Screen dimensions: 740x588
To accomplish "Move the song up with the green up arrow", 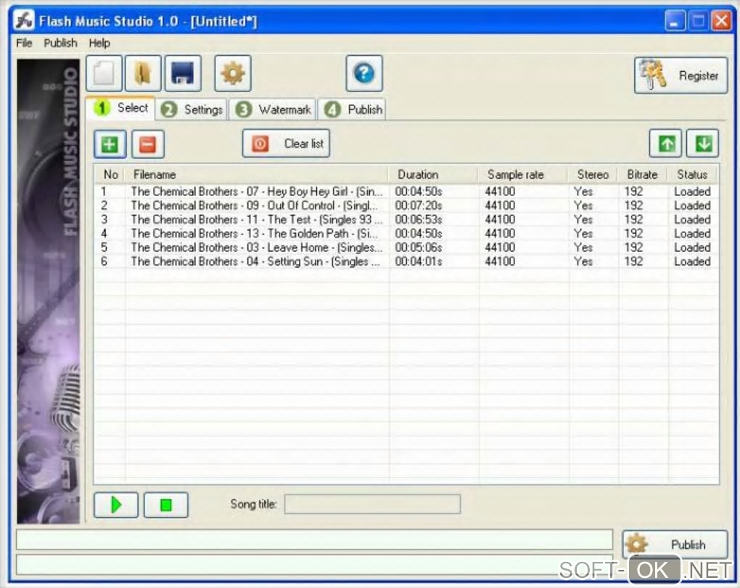I will pos(666,143).
